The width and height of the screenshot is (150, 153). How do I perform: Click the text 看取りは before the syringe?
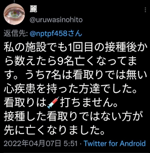coord(25,102)
